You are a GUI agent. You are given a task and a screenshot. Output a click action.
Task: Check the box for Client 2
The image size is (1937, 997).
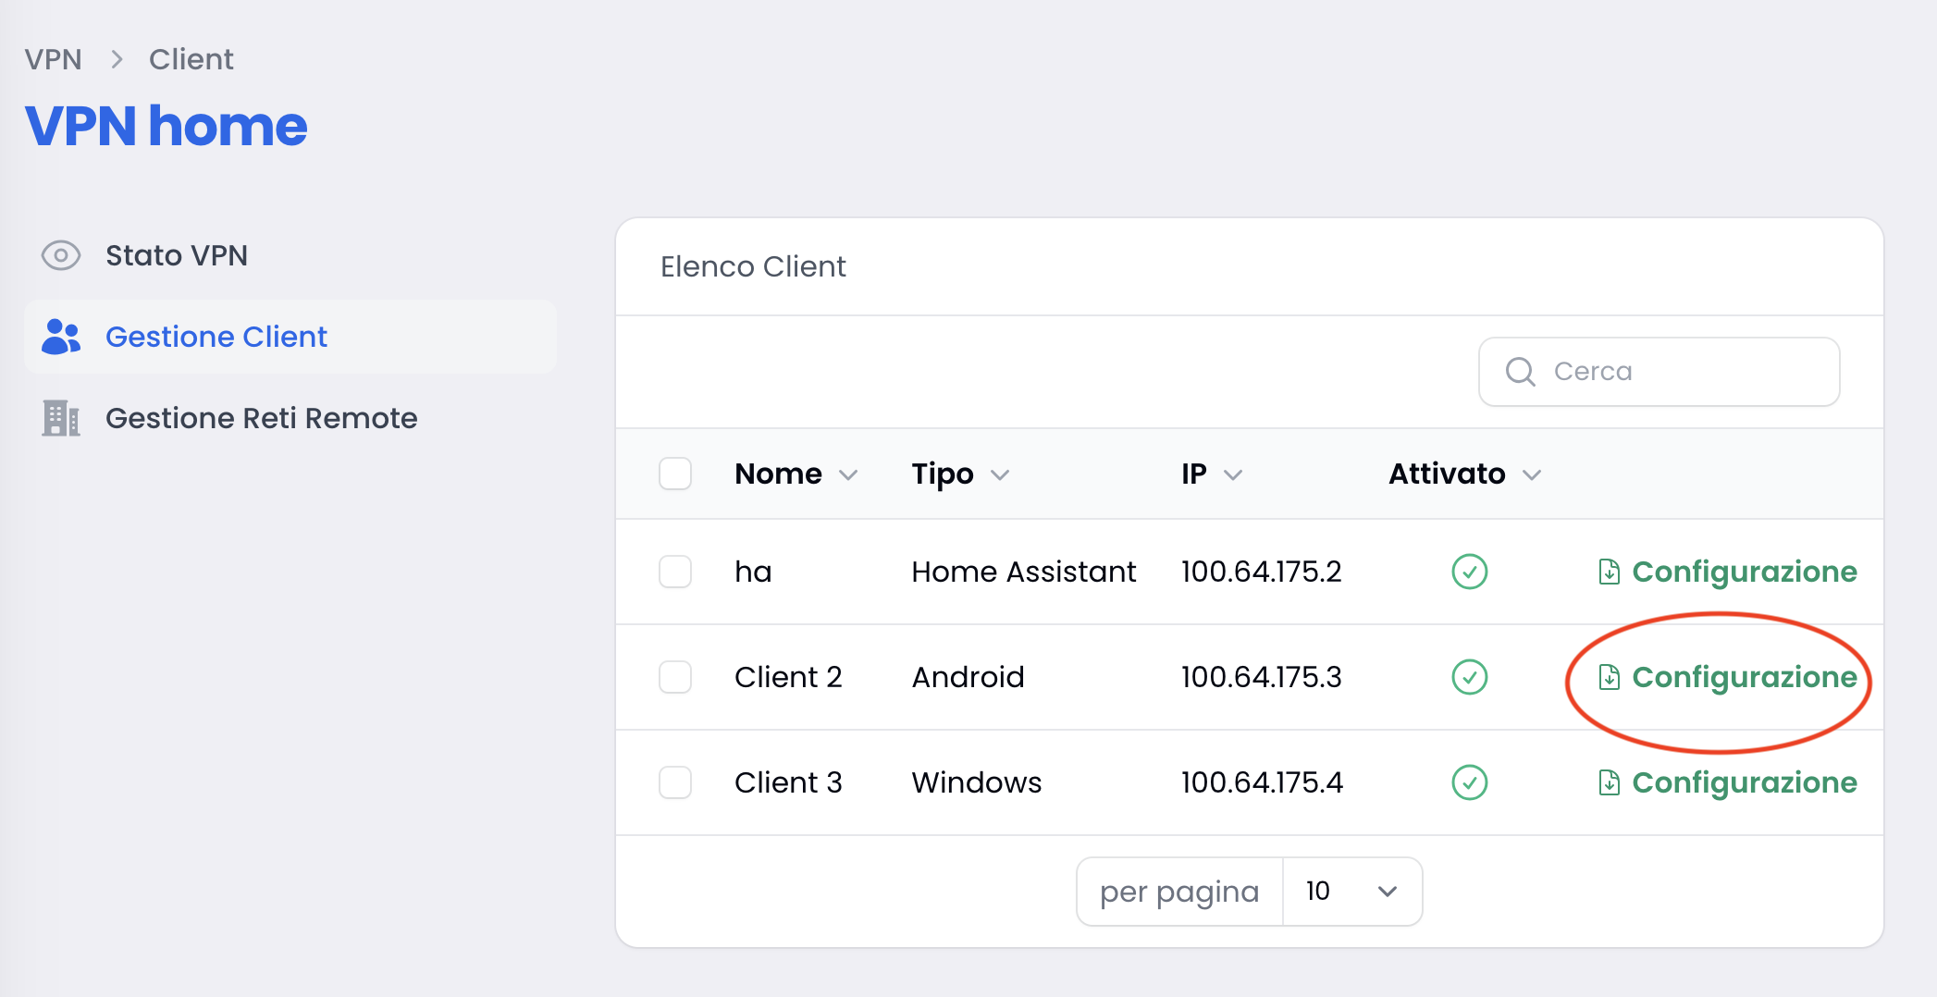click(675, 677)
